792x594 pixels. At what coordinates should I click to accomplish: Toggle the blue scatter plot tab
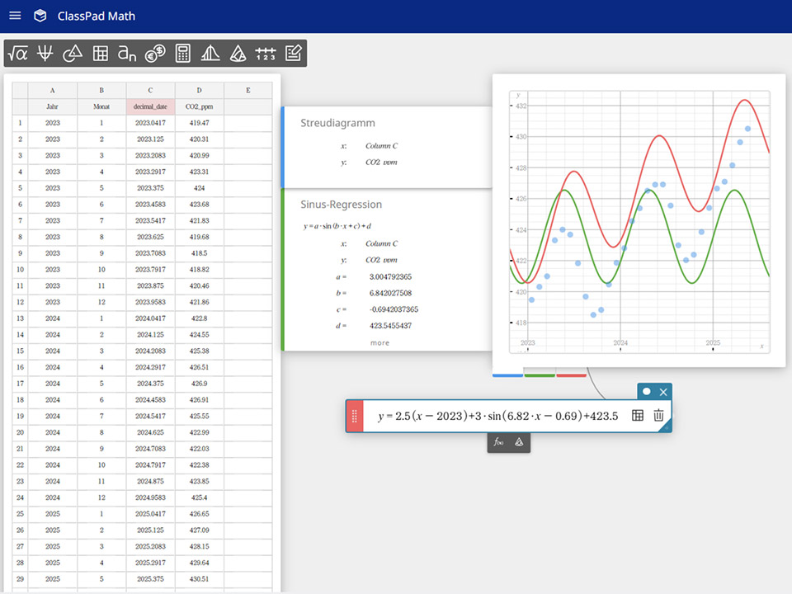(x=507, y=375)
